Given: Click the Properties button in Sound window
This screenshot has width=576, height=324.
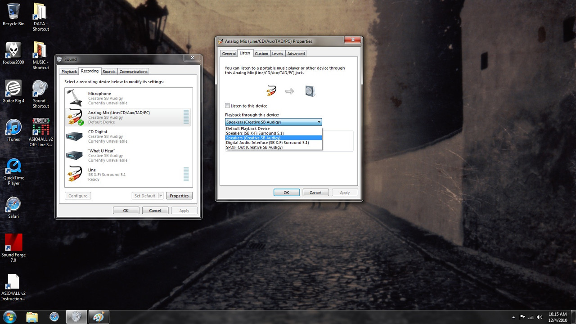Looking at the screenshot, I should coord(179,196).
